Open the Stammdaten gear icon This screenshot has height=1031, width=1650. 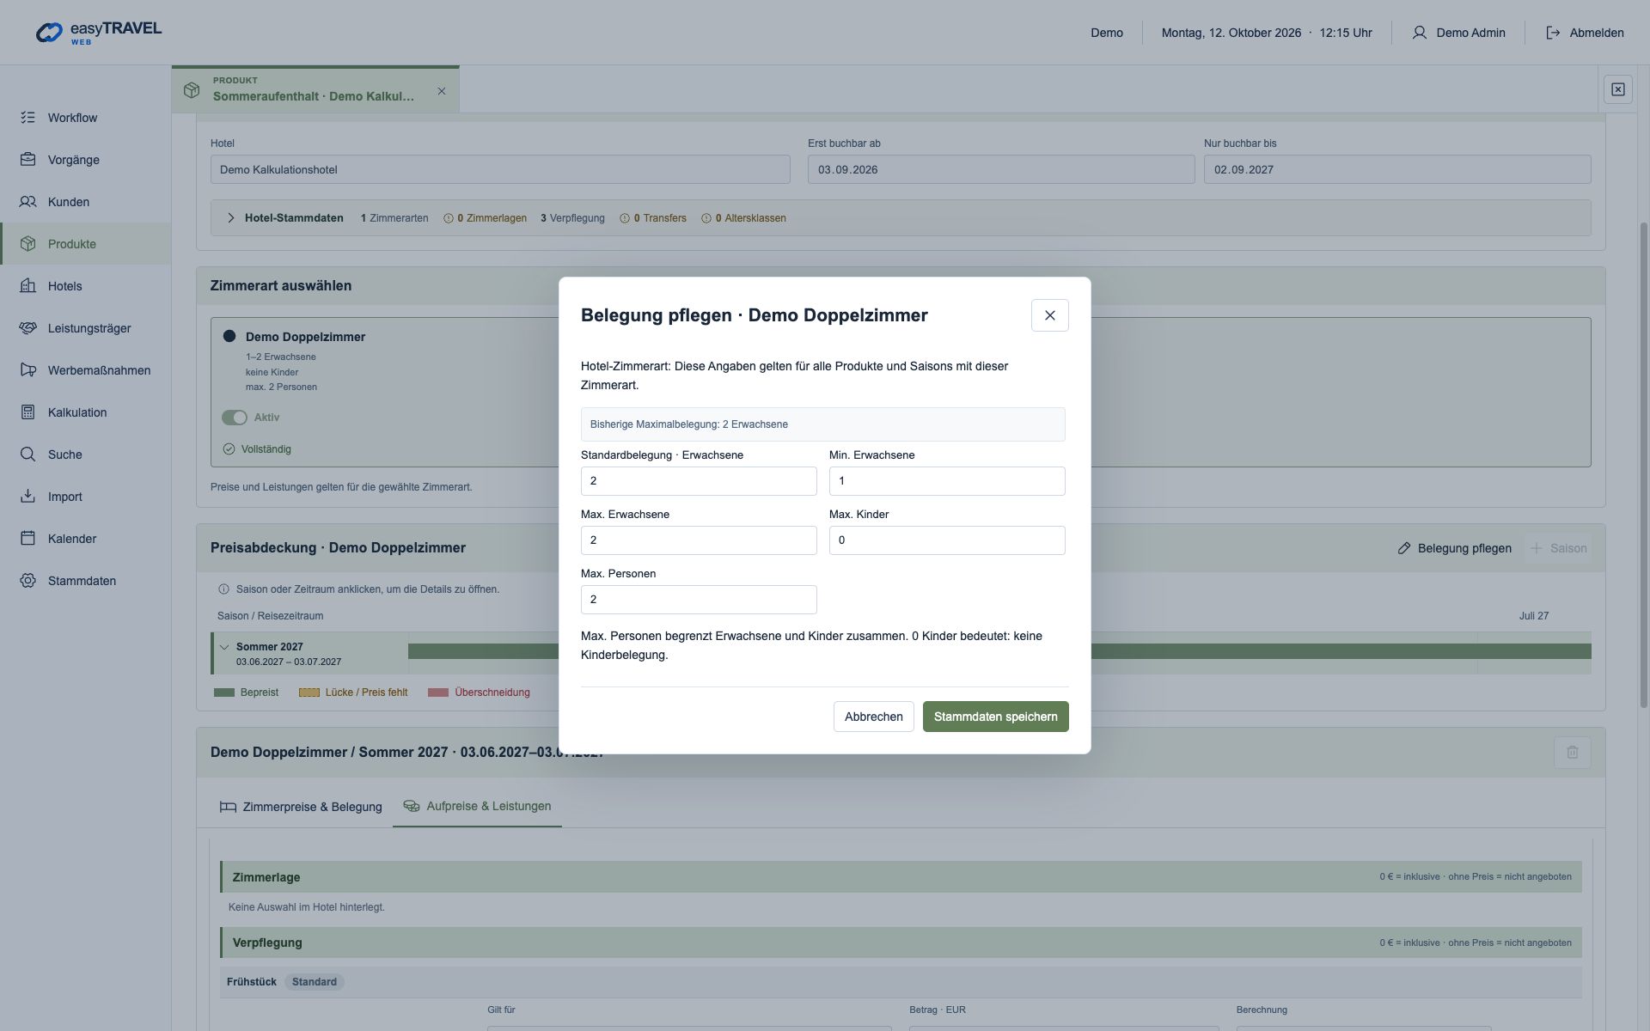pyautogui.click(x=28, y=581)
